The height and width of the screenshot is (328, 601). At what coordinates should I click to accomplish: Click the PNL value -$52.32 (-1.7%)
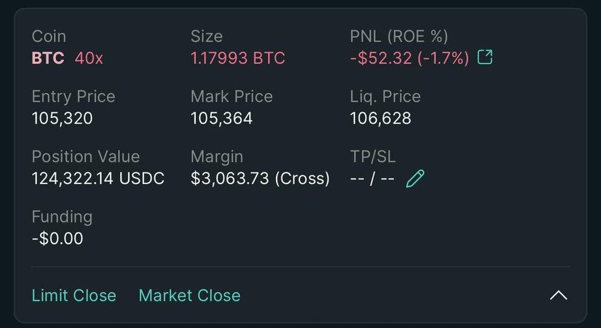(x=409, y=58)
